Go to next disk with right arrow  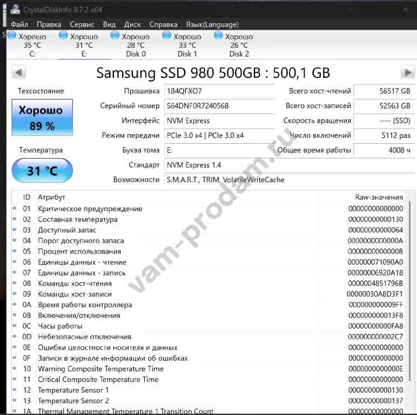[x=408, y=72]
